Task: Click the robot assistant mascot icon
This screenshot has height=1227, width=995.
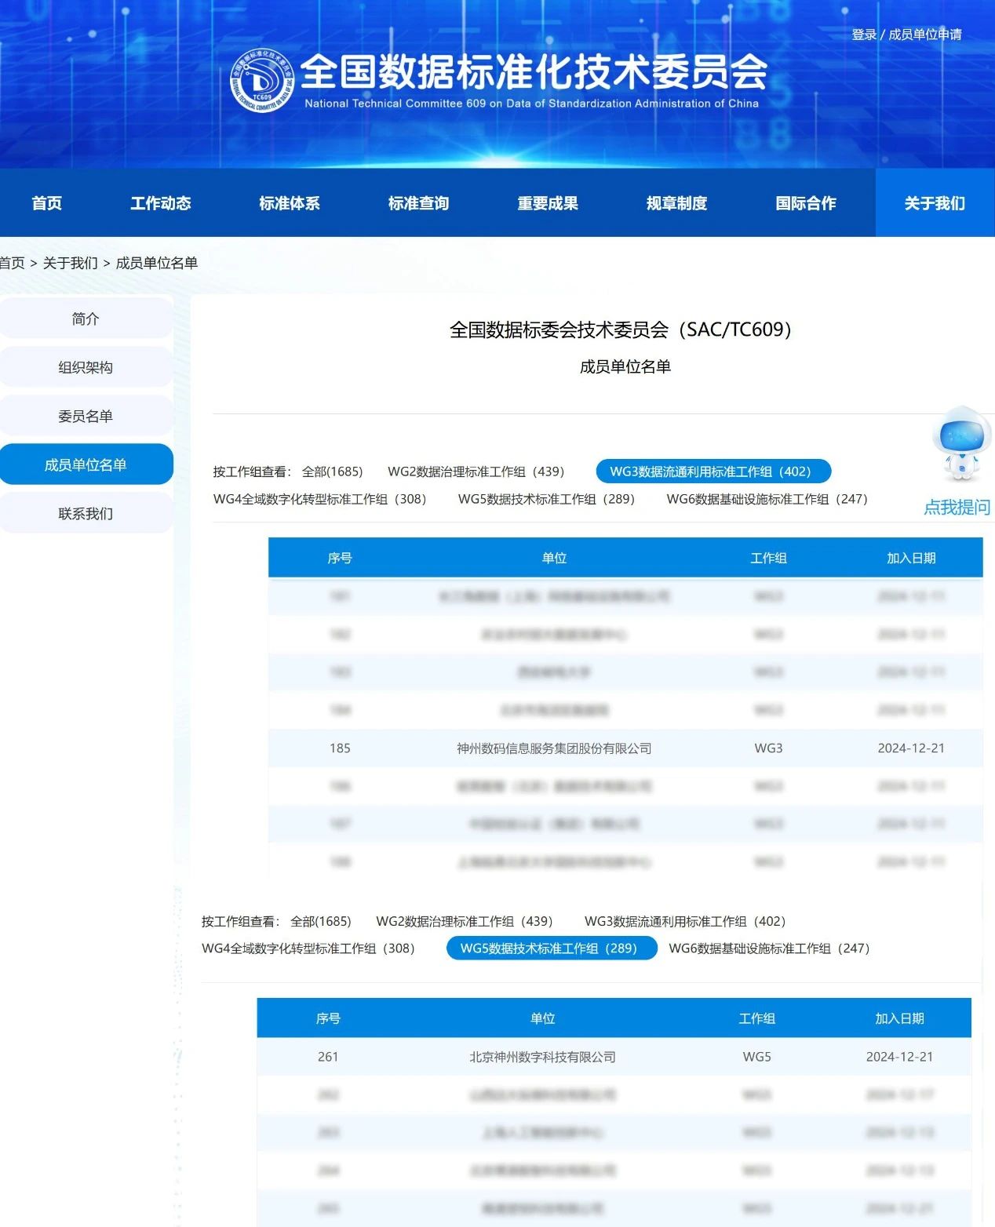Action: 961,443
